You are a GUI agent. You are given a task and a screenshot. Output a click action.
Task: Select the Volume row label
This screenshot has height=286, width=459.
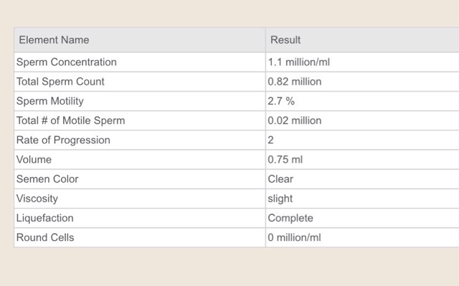coord(34,160)
